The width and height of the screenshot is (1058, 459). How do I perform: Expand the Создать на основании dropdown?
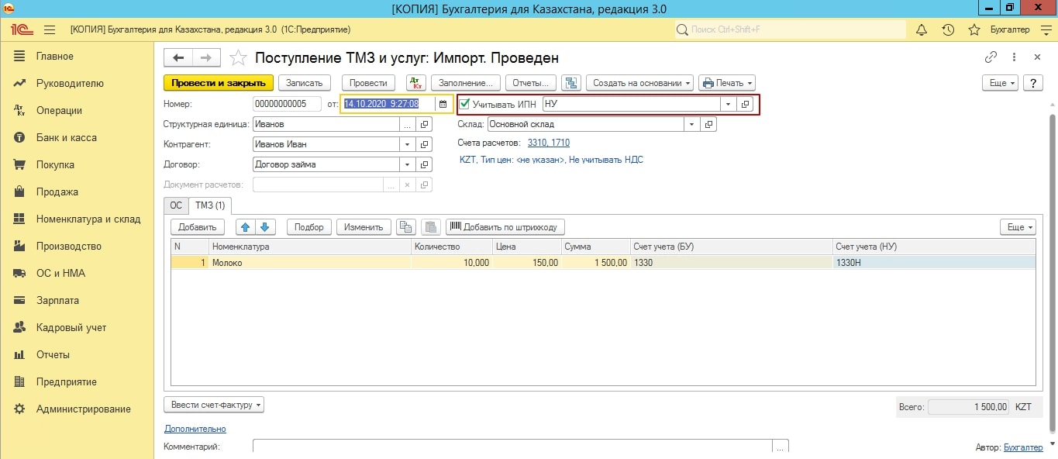click(639, 83)
